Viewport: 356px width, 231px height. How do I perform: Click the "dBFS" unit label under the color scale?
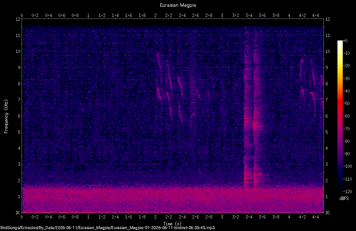tap(344, 198)
